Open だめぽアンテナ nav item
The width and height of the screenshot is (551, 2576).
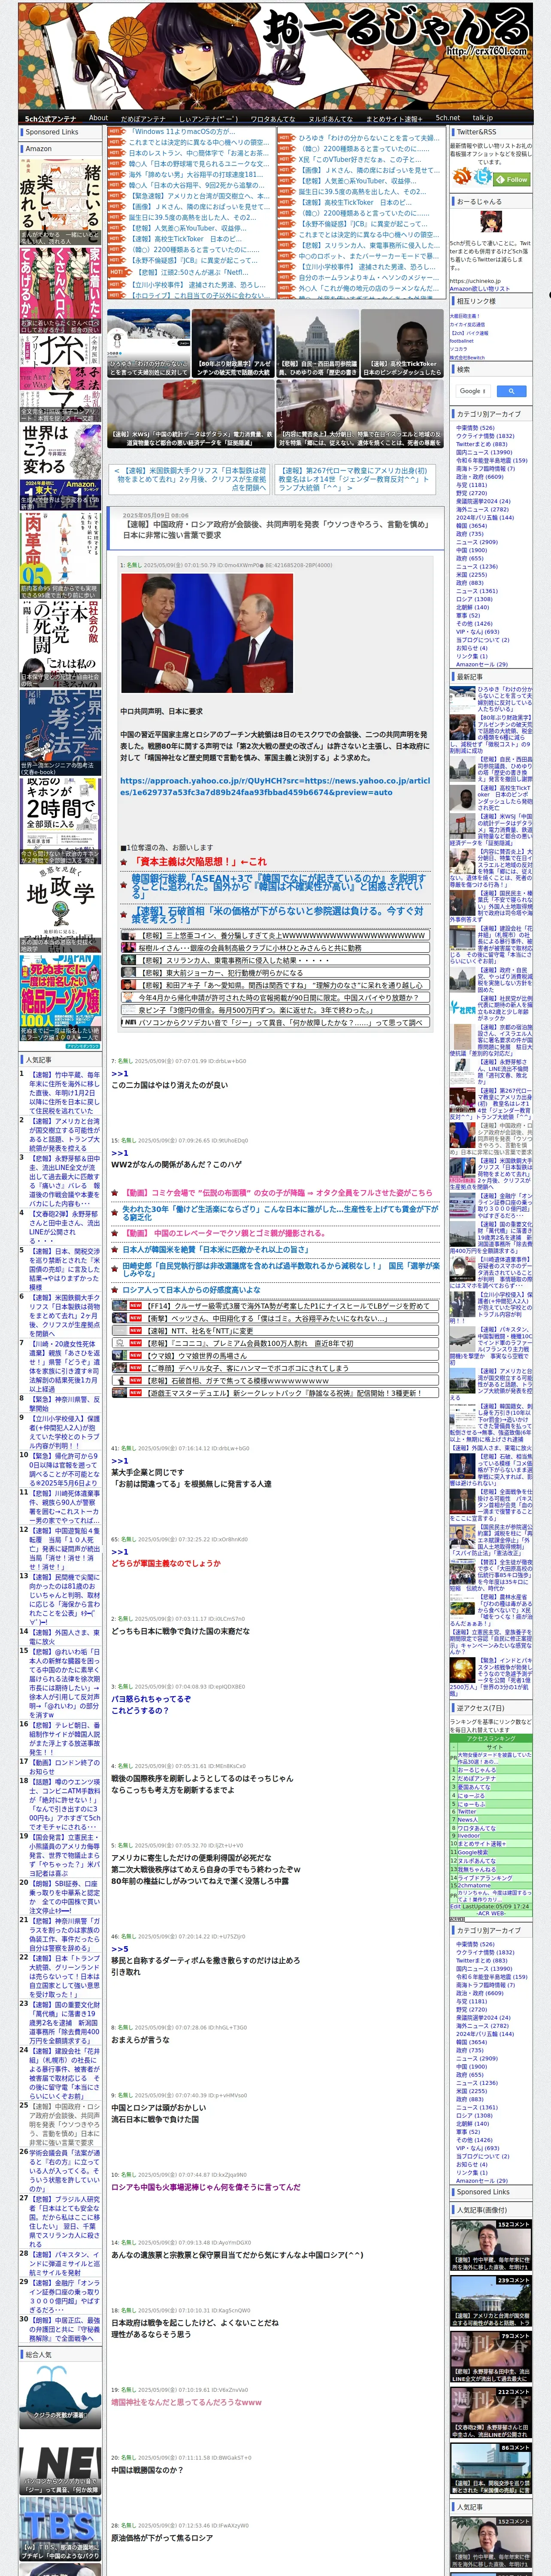pyautogui.click(x=143, y=118)
